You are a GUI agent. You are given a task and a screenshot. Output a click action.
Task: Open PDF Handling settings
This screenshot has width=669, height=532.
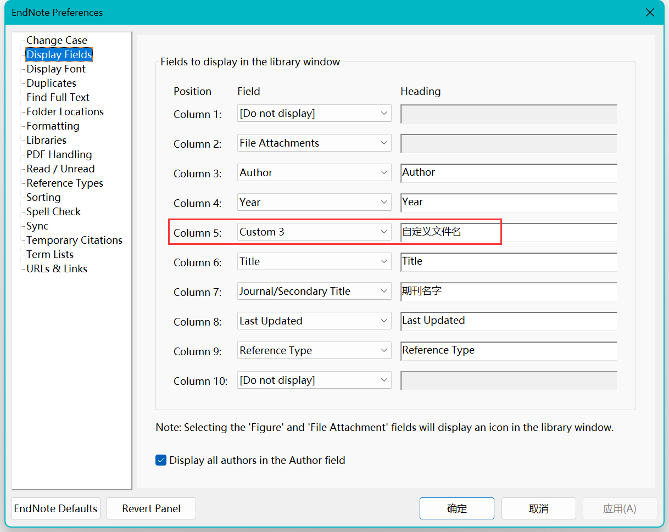pos(59,154)
